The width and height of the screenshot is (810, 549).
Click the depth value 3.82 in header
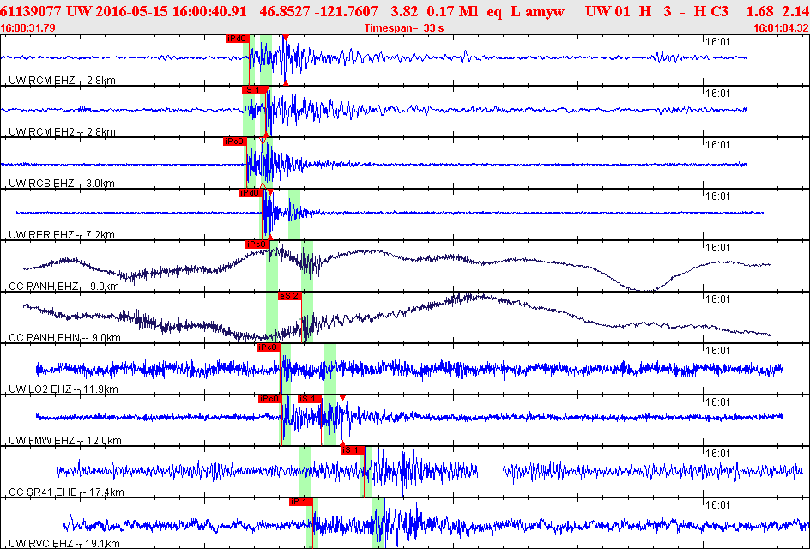pyautogui.click(x=404, y=11)
